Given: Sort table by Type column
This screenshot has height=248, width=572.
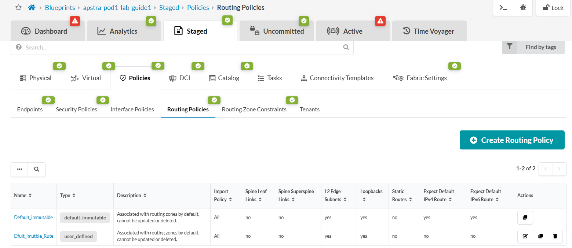Looking at the screenshot, I should (74, 196).
